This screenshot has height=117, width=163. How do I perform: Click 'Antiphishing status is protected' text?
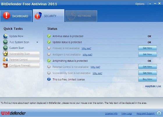pyautogui.click(x=70, y=61)
